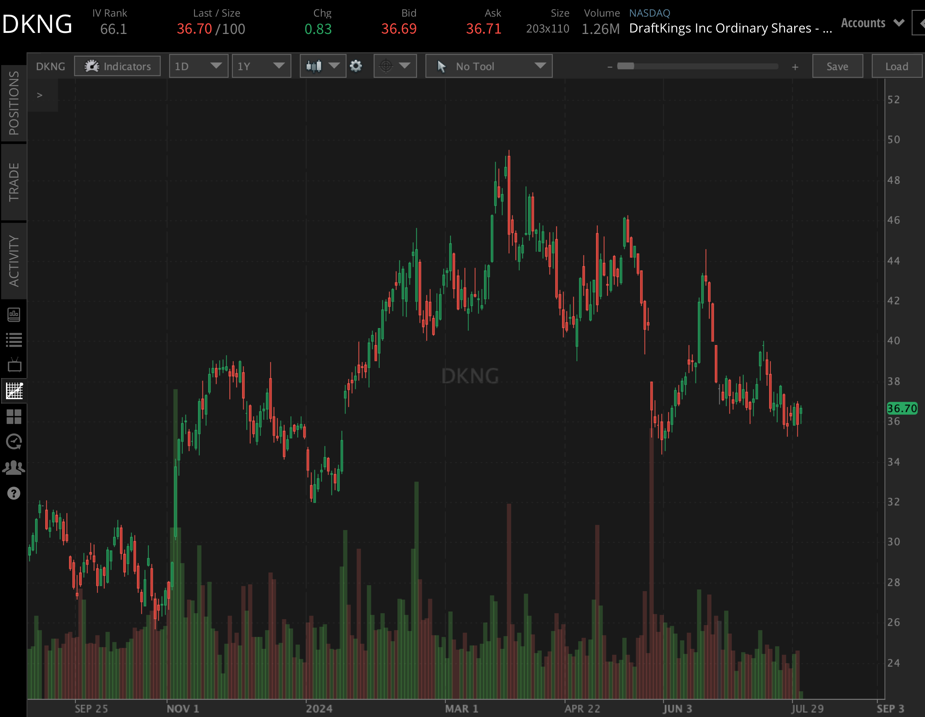
Task: Click the Load chart button
Action: point(897,66)
